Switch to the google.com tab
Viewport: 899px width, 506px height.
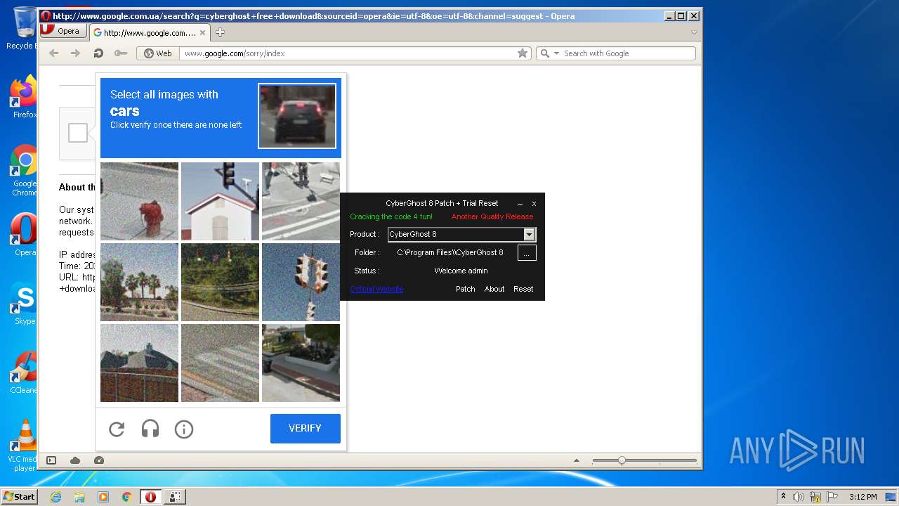click(x=150, y=32)
